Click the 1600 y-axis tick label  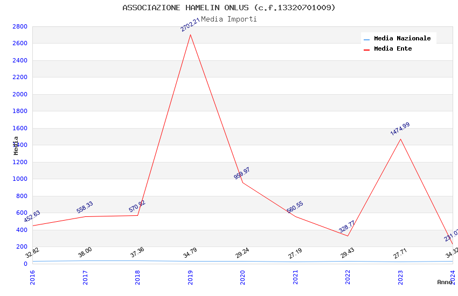pos(20,128)
